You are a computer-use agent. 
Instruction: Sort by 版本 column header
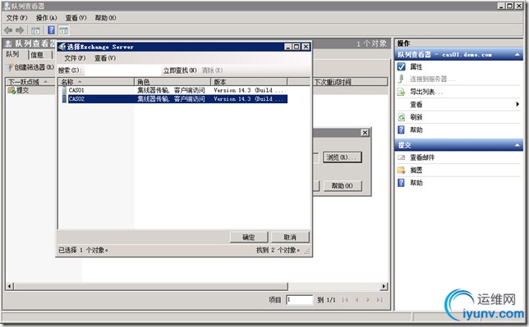click(x=249, y=82)
